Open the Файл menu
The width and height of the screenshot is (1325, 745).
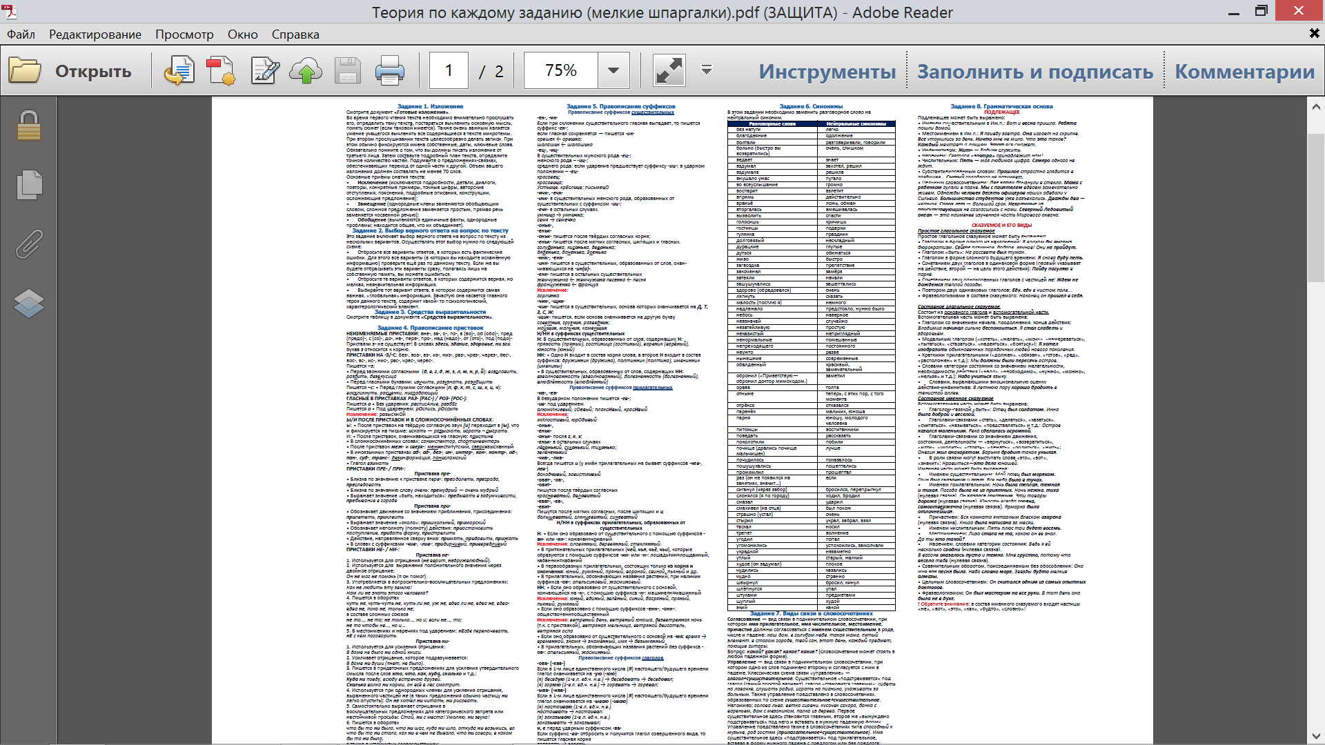pyautogui.click(x=21, y=34)
